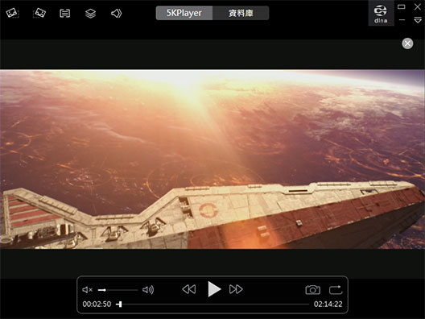
Task: Set volume to maximum with loud speaker icon
Action: point(148,290)
